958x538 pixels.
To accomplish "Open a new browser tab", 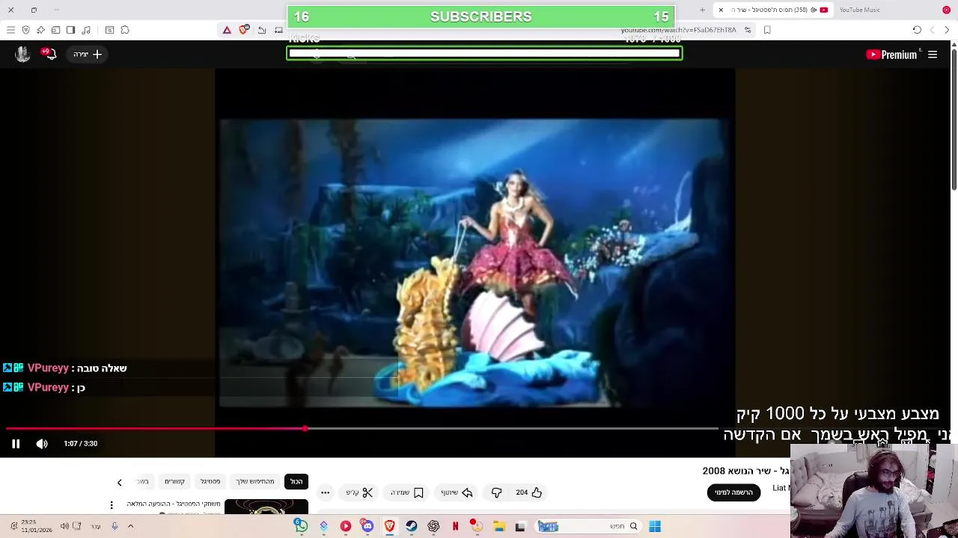I will coord(702,10).
